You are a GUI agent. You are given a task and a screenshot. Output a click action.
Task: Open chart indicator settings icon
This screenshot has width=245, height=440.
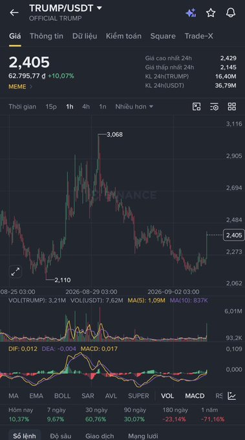pyautogui.click(x=214, y=107)
